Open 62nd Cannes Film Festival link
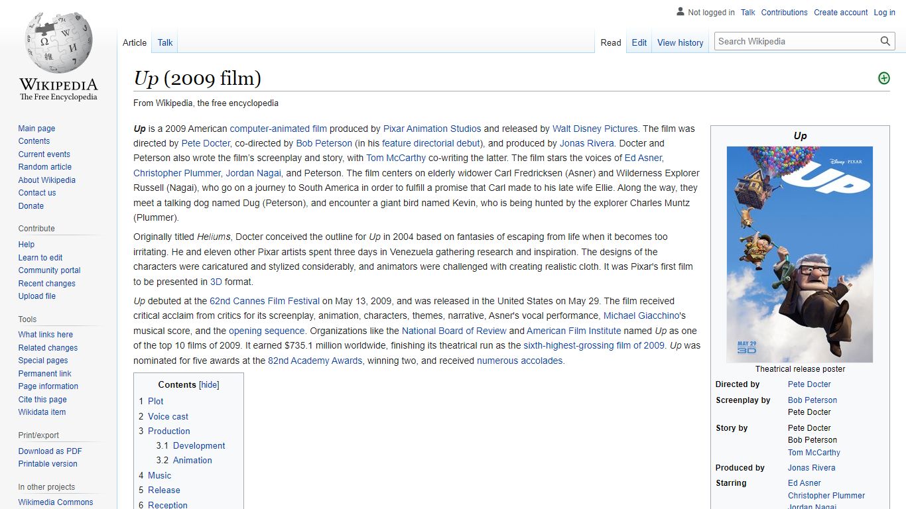 [x=265, y=301]
